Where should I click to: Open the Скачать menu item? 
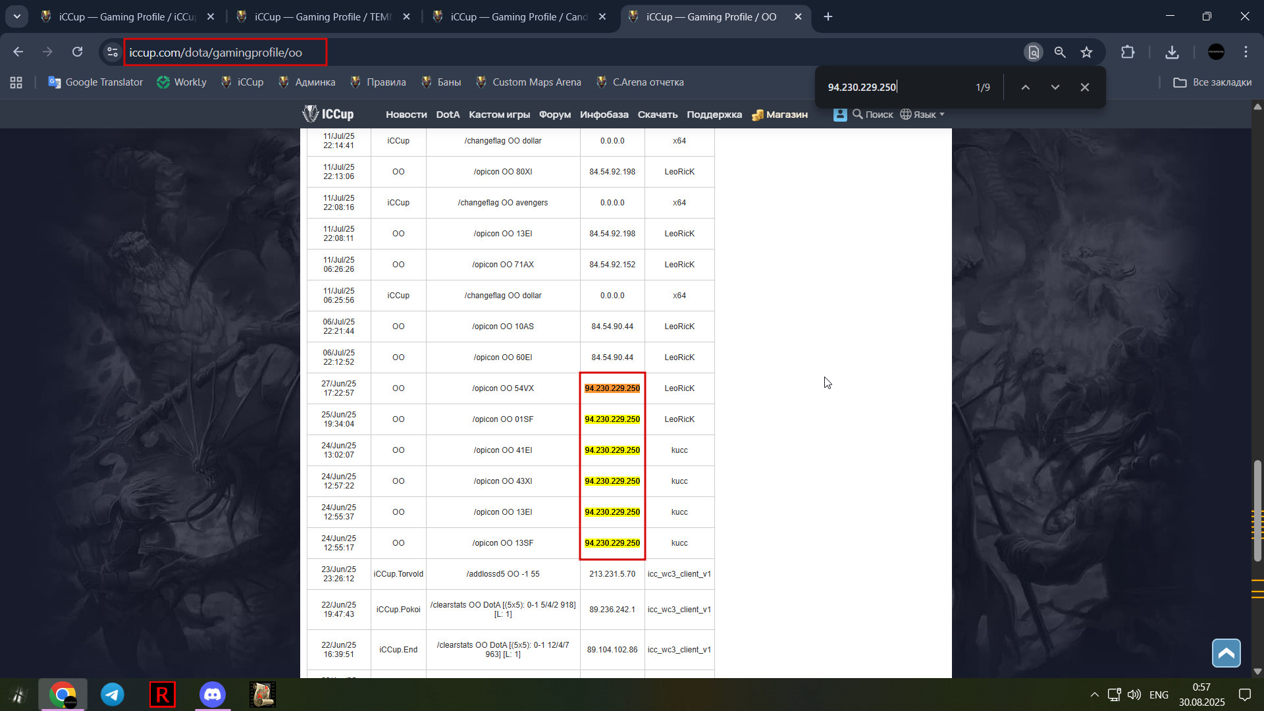coord(657,114)
